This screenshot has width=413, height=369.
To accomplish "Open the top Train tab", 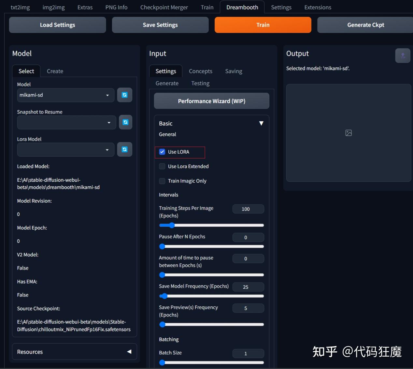I will pos(207,7).
